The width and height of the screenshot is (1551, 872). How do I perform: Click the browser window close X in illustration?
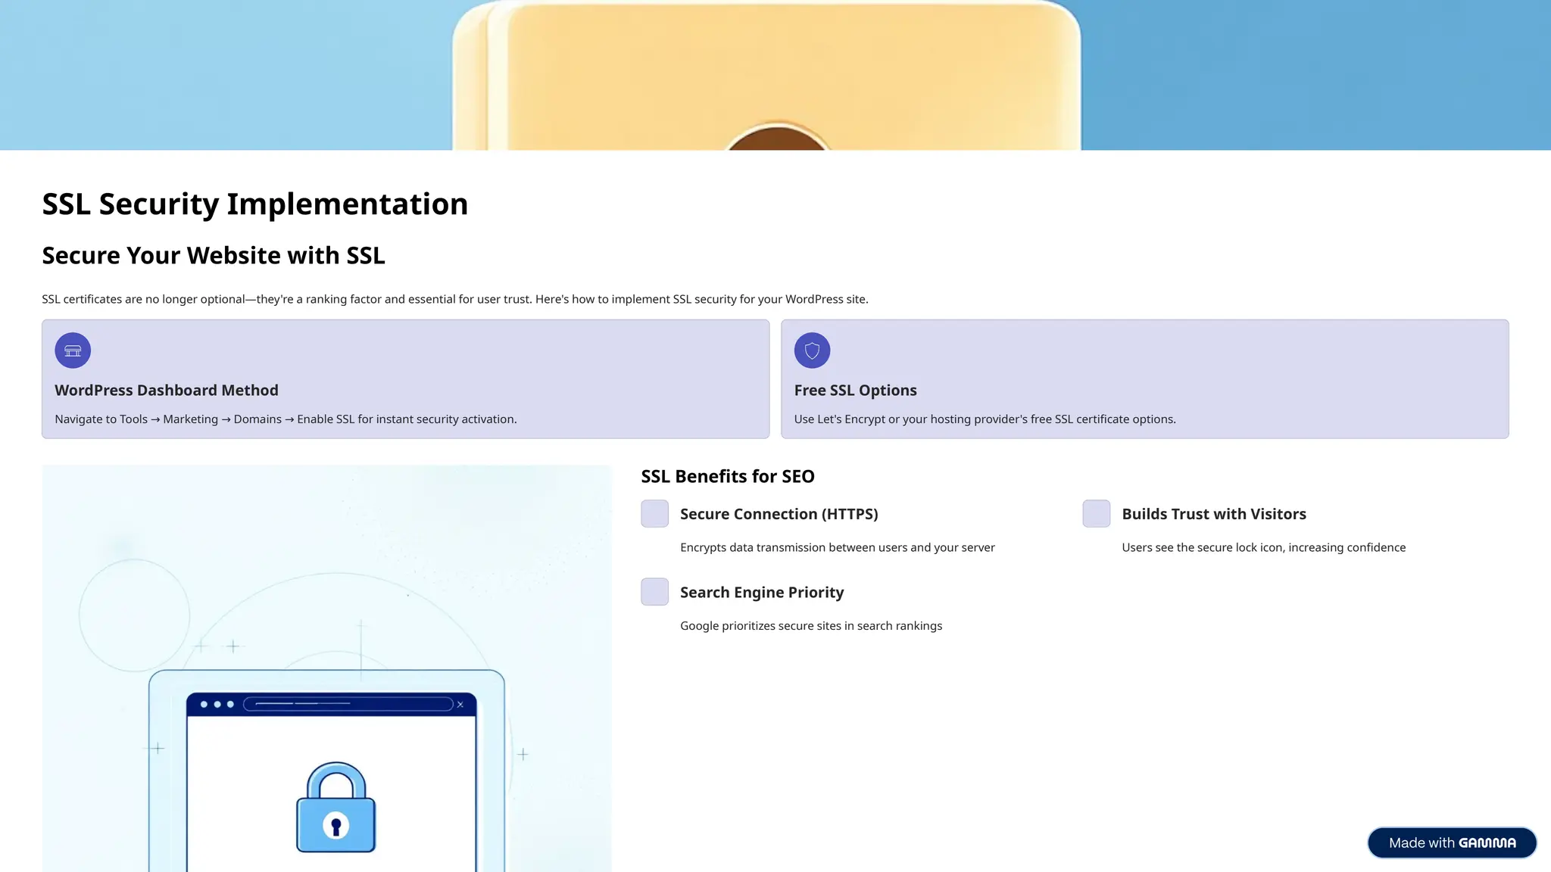tap(460, 705)
